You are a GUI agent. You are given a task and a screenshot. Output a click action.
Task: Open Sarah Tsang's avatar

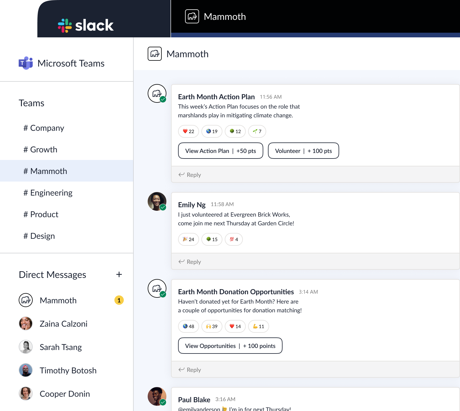coord(26,347)
